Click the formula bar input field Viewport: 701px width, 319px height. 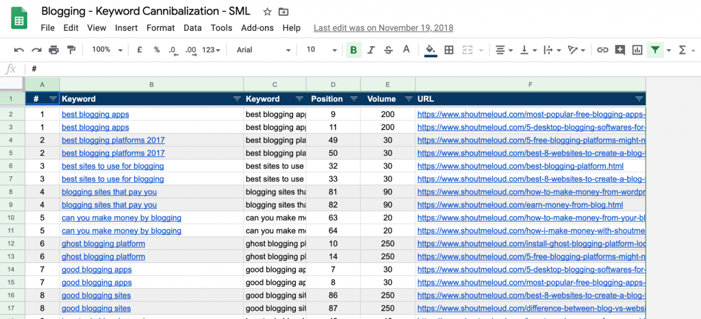[x=357, y=69]
